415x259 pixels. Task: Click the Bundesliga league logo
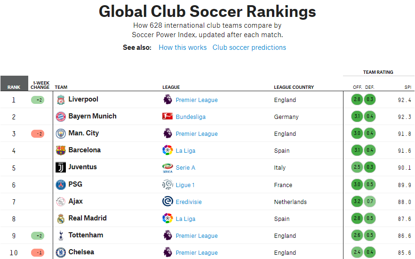pos(168,116)
